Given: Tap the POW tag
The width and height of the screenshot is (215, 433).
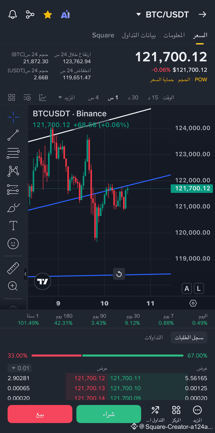Looking at the screenshot, I should click(201, 79).
